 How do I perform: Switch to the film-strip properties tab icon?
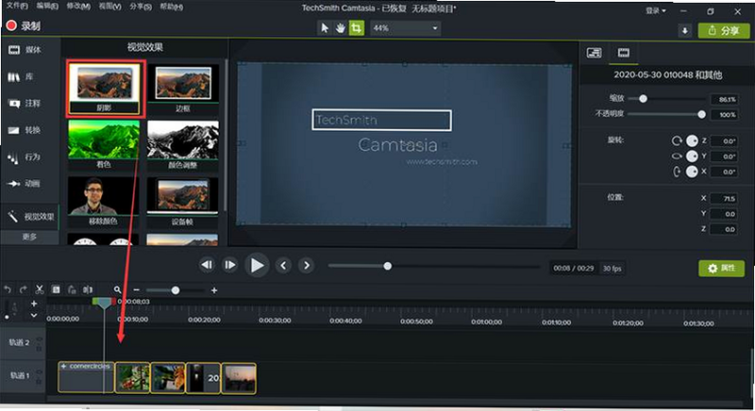point(624,53)
